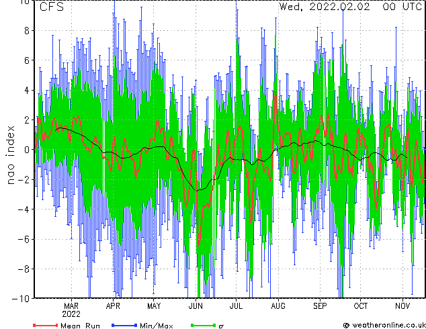This screenshot has height=329, width=426.
Task: Click the MAY month axis label
Action: (154, 306)
